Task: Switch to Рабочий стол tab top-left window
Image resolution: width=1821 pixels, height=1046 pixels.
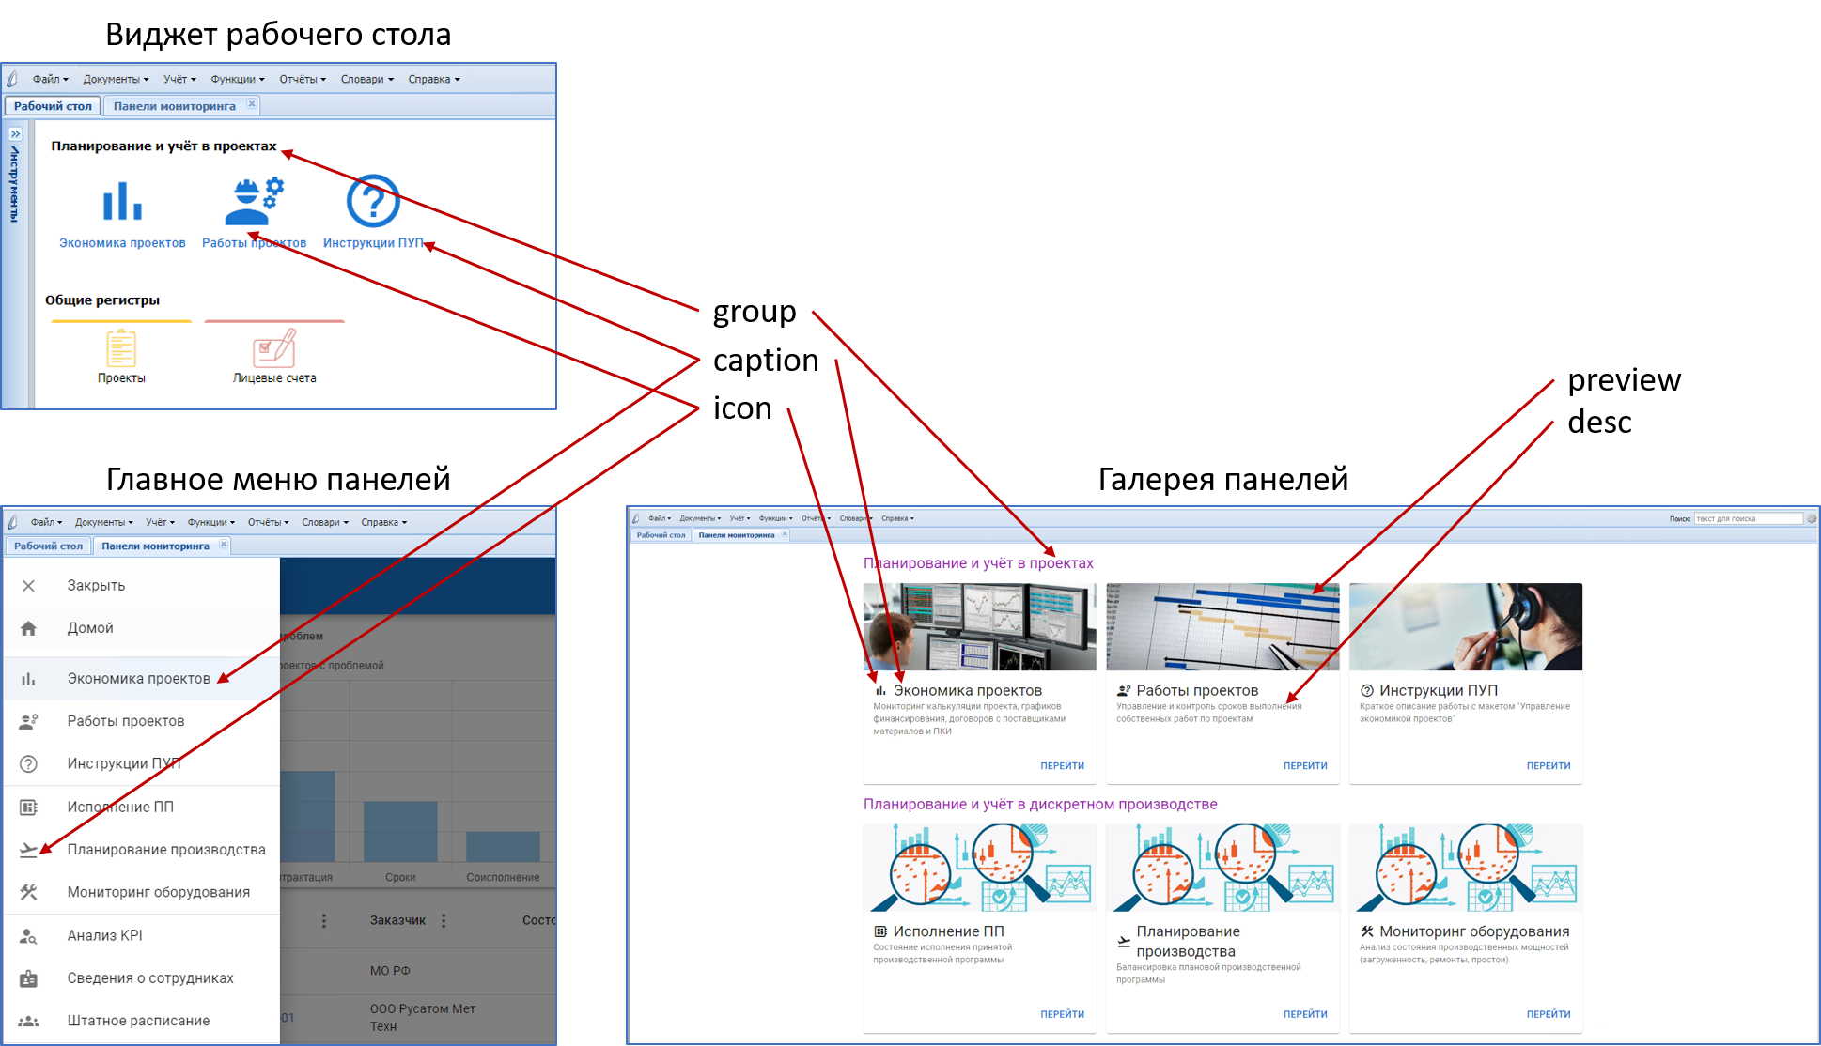Action: click(53, 106)
